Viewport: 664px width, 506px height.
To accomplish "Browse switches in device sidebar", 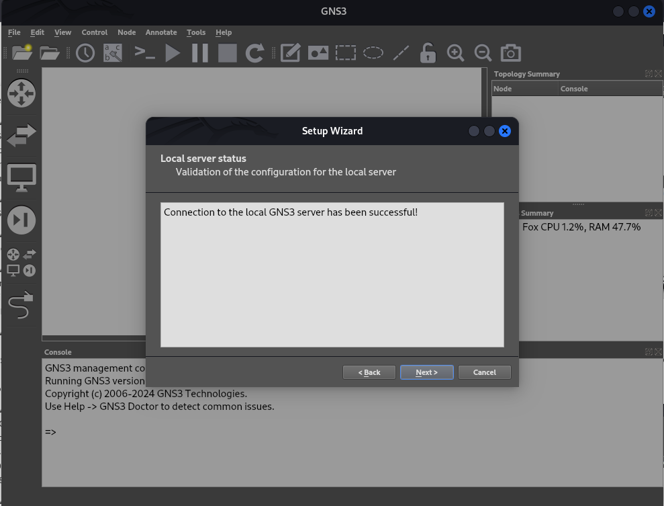I will coord(21,136).
